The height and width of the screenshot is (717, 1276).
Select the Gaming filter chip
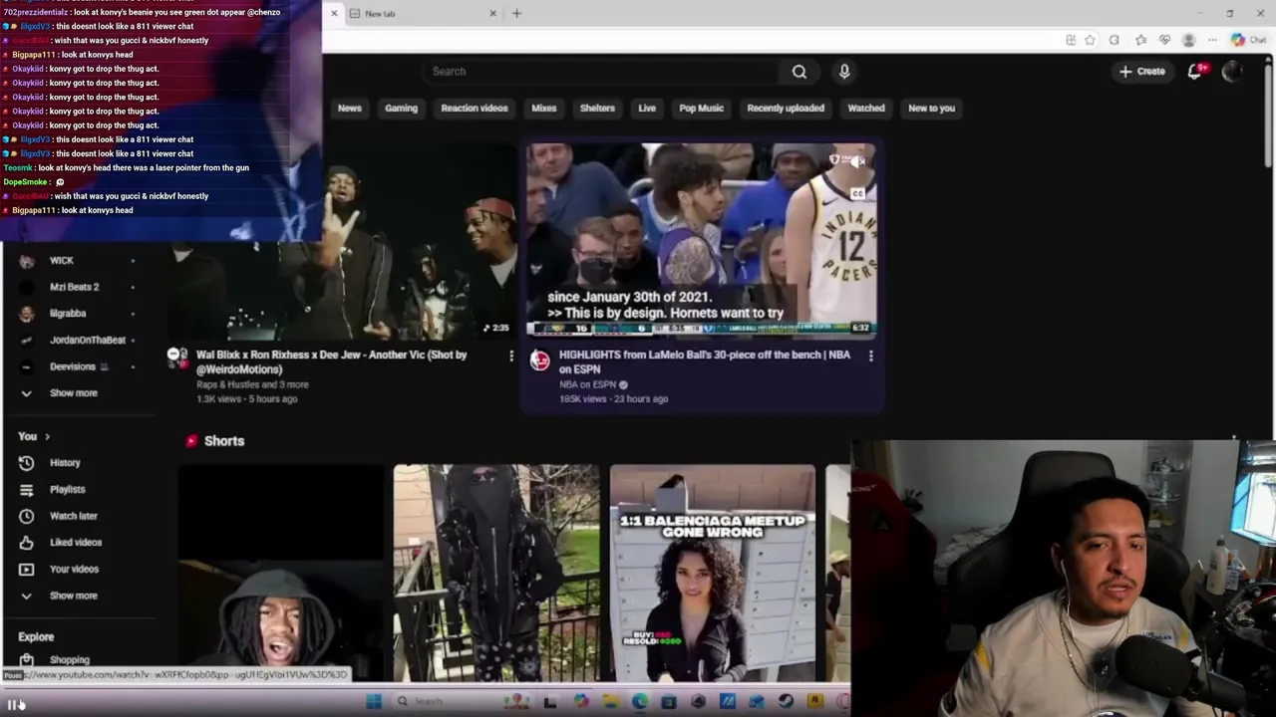click(401, 109)
